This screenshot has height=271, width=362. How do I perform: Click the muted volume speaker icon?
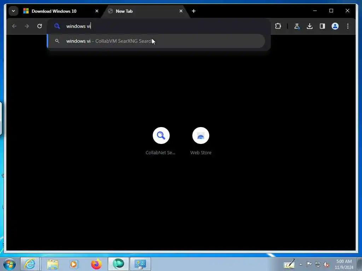(326, 265)
